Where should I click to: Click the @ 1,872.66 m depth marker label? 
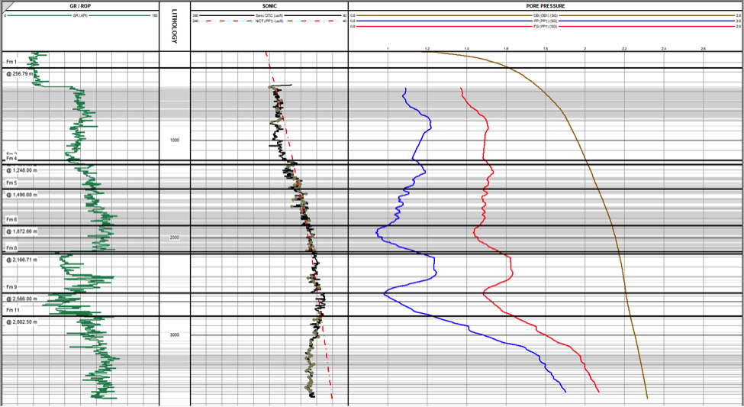[21, 231]
